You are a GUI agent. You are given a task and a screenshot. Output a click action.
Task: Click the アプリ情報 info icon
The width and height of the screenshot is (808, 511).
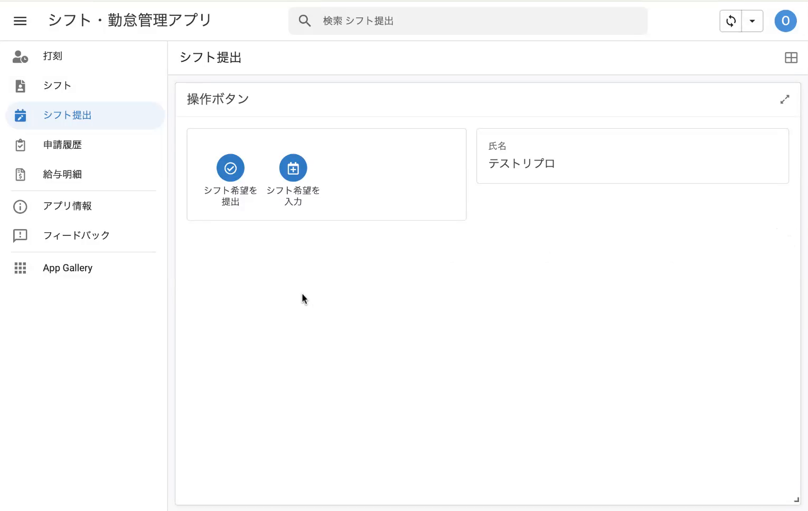coord(20,206)
